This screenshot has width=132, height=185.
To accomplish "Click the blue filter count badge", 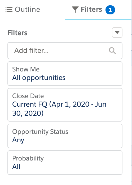I will (110, 10).
